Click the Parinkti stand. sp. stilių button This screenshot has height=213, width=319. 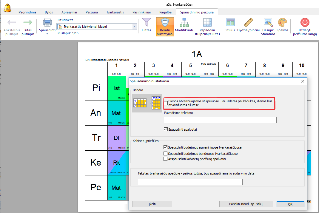pyautogui.click(x=246, y=204)
